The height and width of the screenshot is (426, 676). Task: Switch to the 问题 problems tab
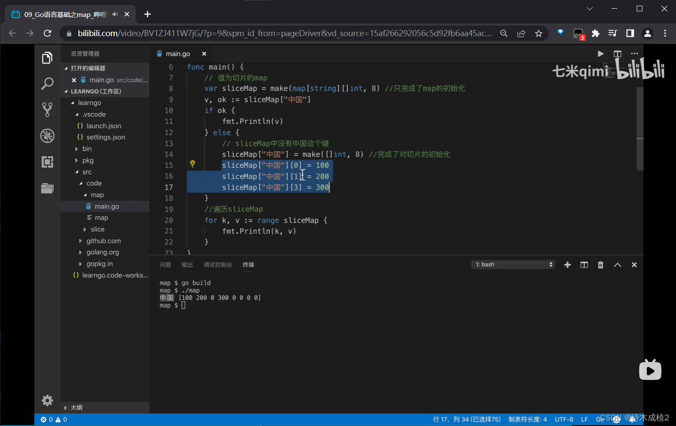click(x=165, y=265)
